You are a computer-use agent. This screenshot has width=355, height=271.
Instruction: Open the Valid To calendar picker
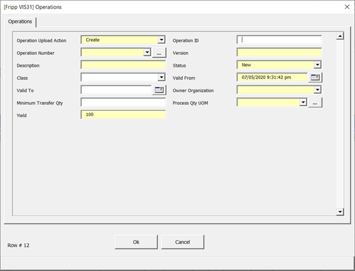(159, 90)
